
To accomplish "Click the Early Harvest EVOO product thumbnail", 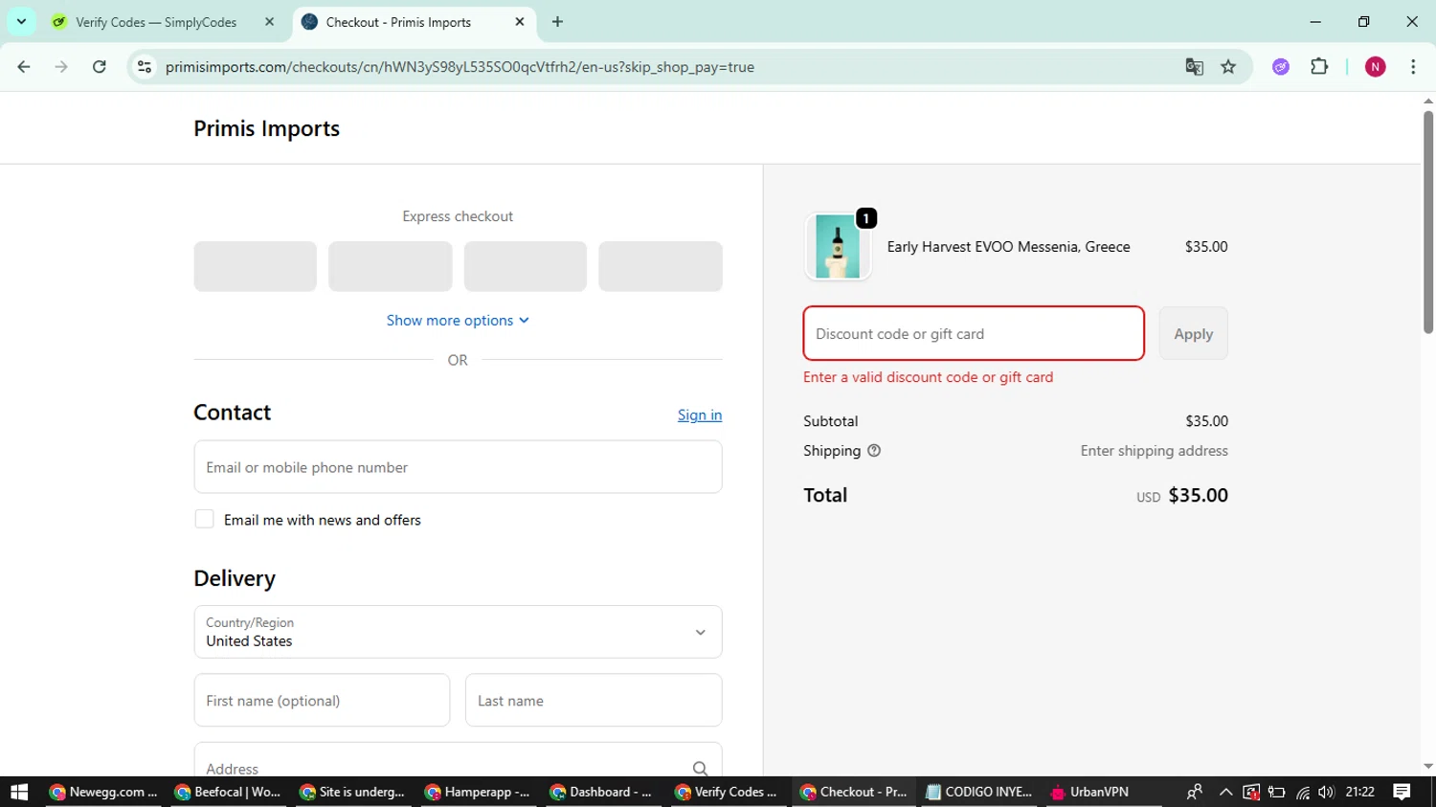I will tap(838, 247).
